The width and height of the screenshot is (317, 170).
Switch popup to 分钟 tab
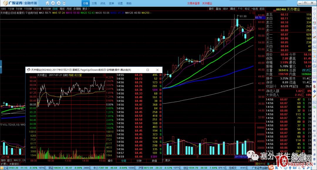point(139,161)
